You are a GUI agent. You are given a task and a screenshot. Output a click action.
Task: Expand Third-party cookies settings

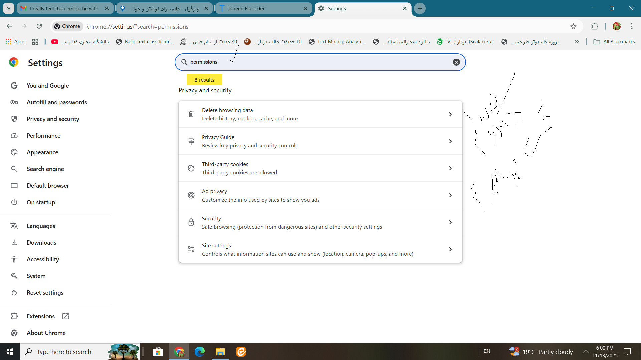(x=450, y=168)
